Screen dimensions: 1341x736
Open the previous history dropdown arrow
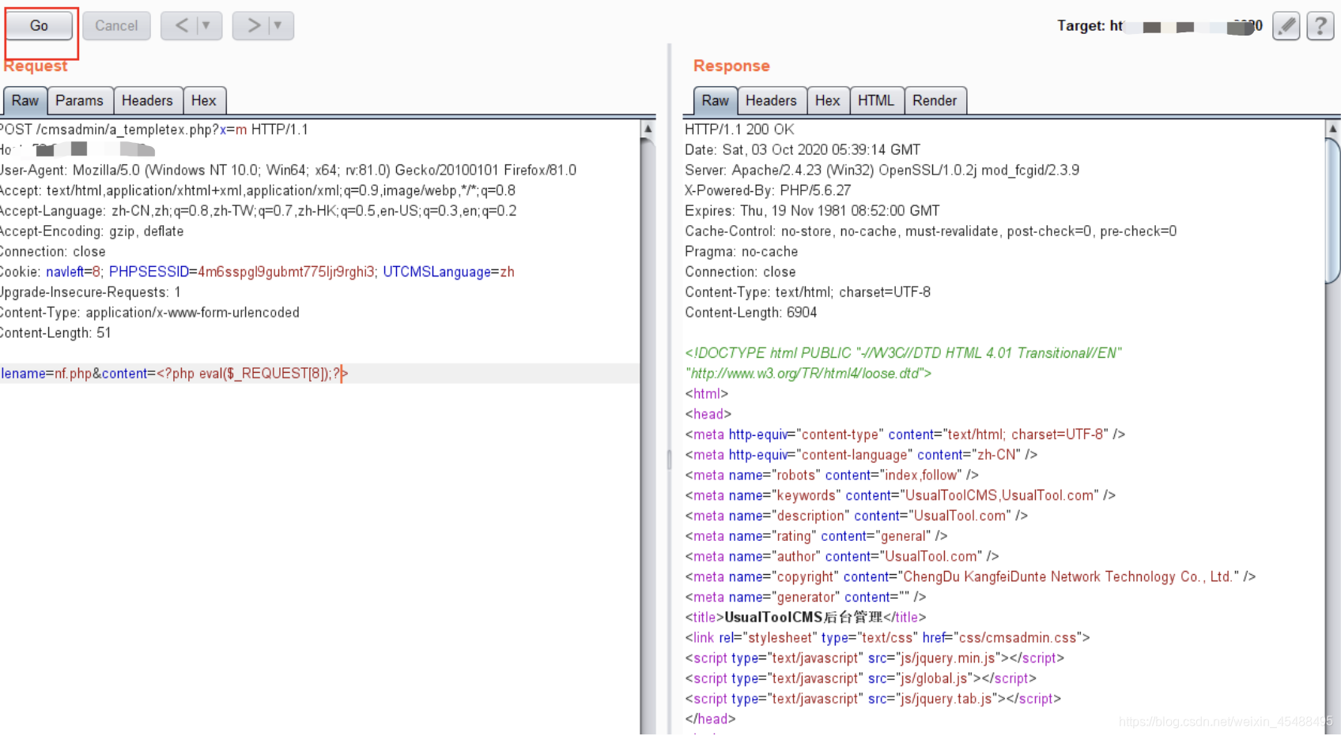207,25
